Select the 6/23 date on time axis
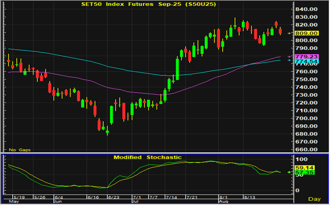 (113, 197)
